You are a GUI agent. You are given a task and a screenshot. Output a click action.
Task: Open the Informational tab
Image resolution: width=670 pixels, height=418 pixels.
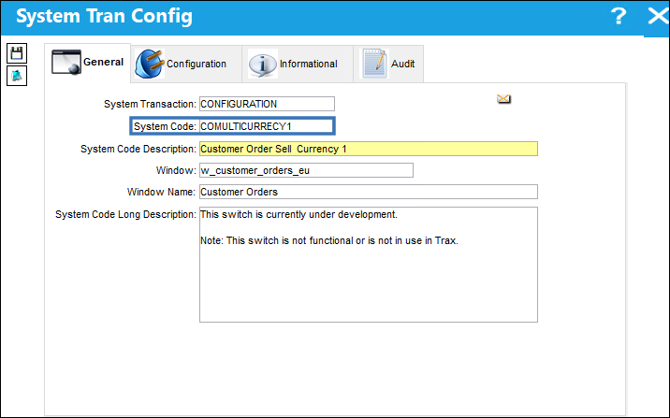pos(298,64)
